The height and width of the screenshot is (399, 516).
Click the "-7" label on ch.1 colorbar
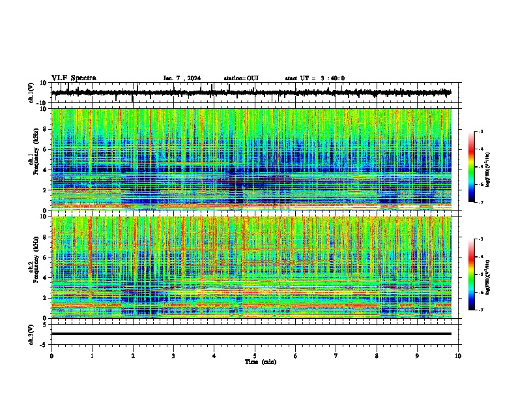coord(480,202)
